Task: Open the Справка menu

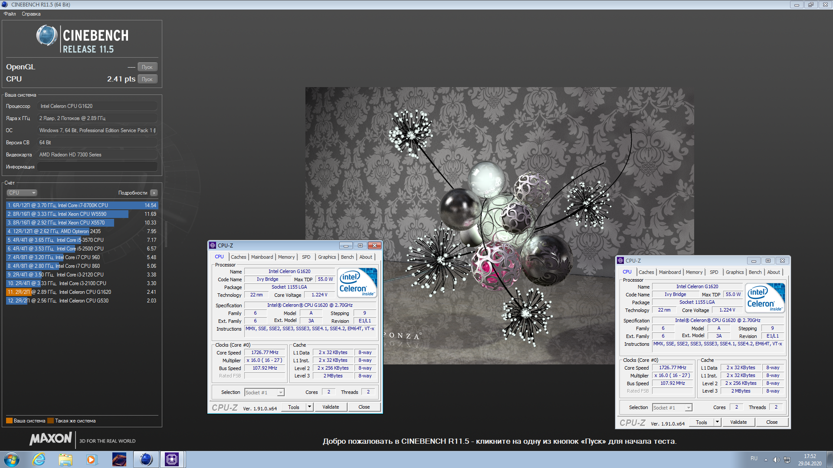Action: [31, 14]
